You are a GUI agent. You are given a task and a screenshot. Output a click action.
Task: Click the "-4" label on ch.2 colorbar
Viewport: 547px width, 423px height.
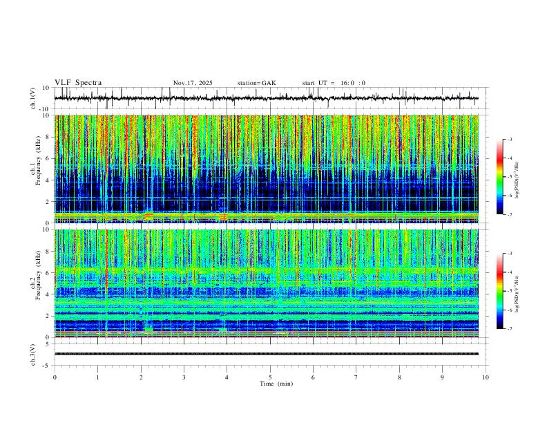coord(509,272)
